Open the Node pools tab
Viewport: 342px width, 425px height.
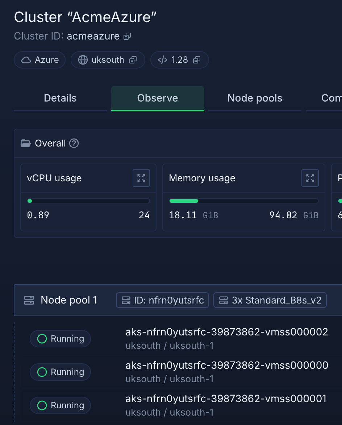[x=255, y=98]
